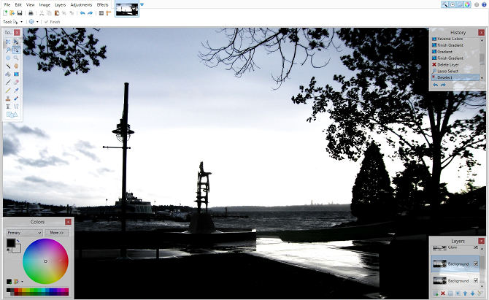
Task: Swap primary and secondary colors
Action: point(19,240)
